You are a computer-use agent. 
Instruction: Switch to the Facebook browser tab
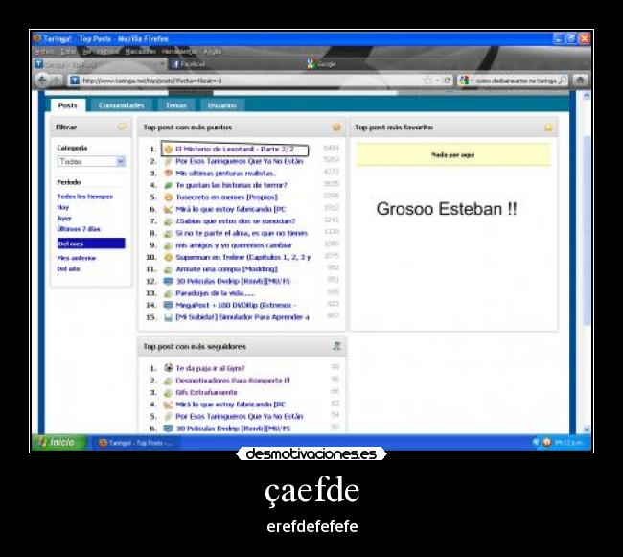(235, 64)
